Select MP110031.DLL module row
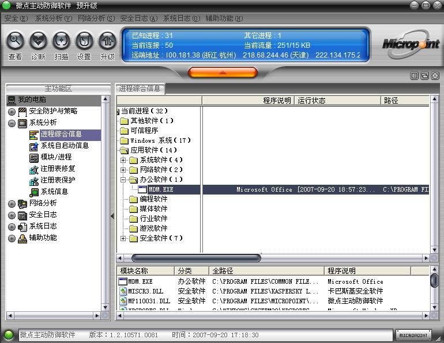Viewport: 444px width, 343px height. (x=273, y=301)
